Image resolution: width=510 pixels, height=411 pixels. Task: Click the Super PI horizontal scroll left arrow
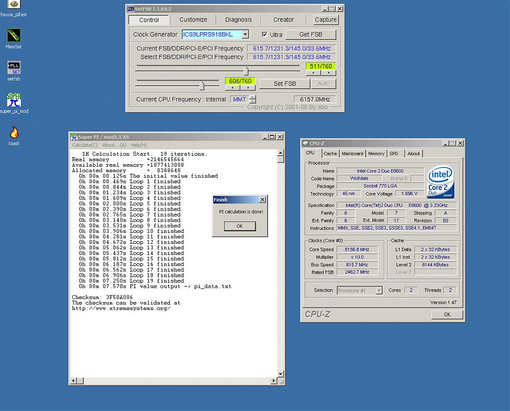(x=73, y=381)
